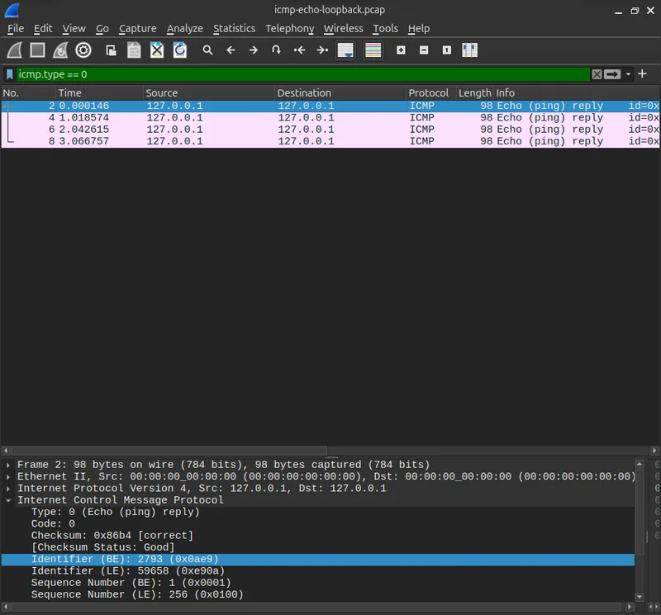Open capture options gear icon

[x=83, y=50]
